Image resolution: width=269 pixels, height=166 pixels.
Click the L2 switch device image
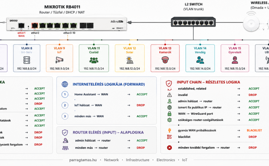click(193, 22)
